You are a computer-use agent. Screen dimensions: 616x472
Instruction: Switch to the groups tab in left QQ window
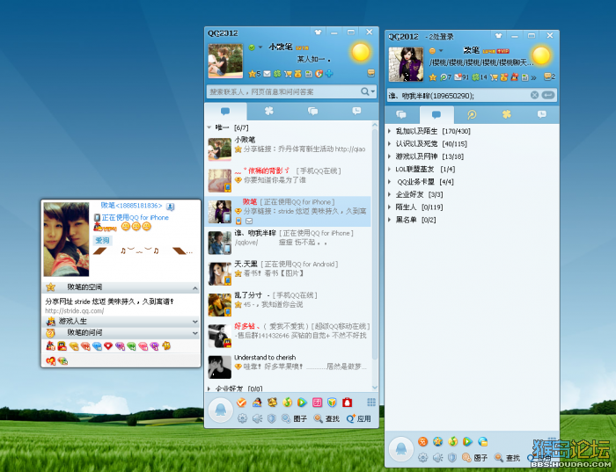(x=312, y=112)
